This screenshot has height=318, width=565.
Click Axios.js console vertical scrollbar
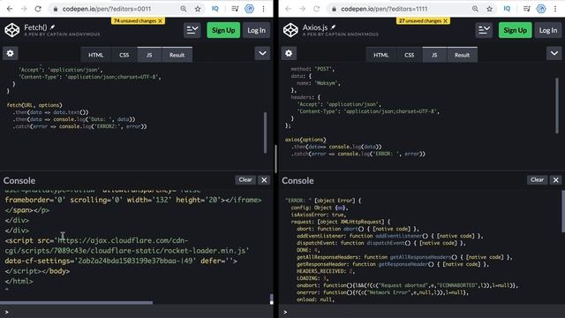pyautogui.click(x=563, y=211)
